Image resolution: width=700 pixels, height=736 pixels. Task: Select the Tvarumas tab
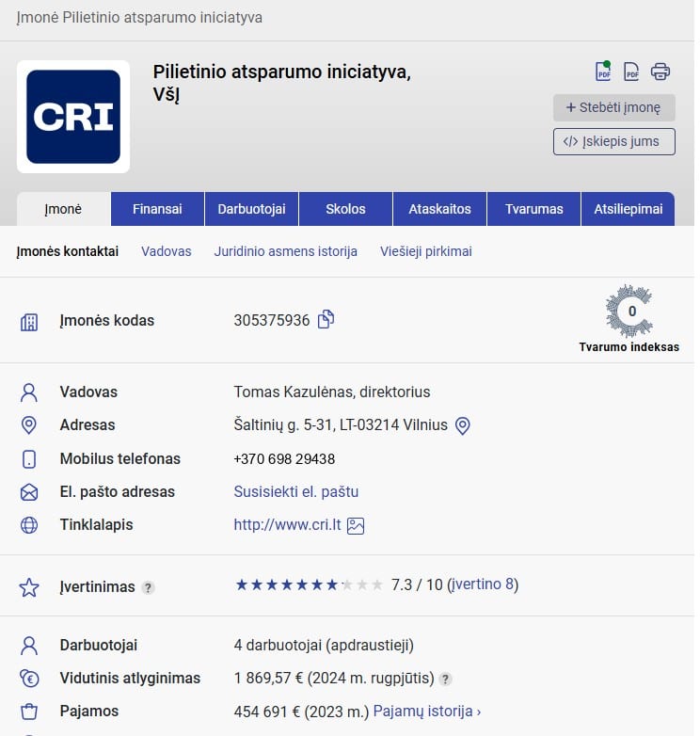pos(533,209)
